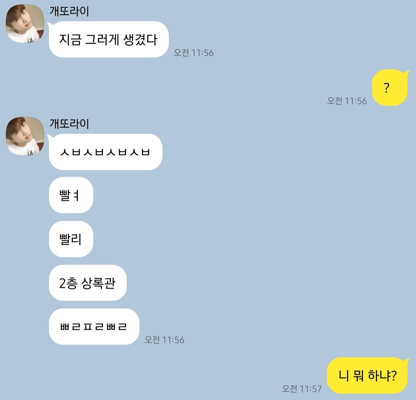The width and height of the screenshot is (416, 400).
Task: Click the timestamp next to 'ㅃㄹㅍㄹㅃㄹ'
Action: (x=164, y=340)
